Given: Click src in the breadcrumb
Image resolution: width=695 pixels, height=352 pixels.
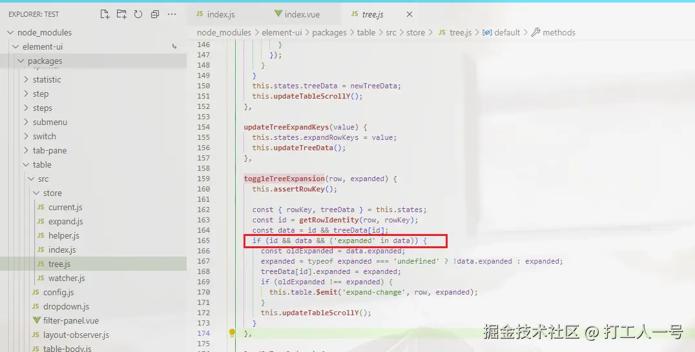Looking at the screenshot, I should pos(391,32).
